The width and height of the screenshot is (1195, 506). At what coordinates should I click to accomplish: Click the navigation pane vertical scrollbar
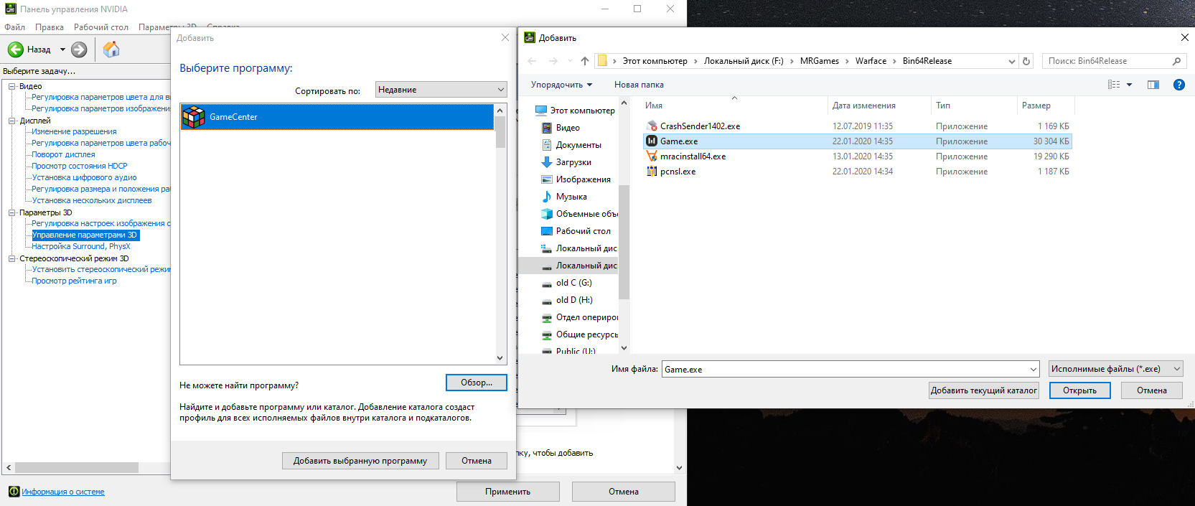(x=624, y=242)
